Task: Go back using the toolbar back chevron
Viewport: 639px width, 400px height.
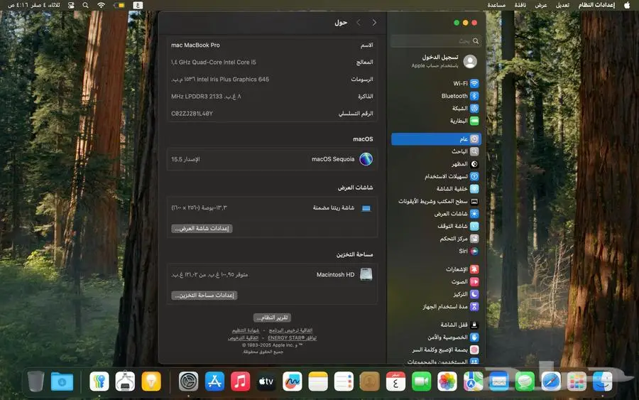Action: 374,23
